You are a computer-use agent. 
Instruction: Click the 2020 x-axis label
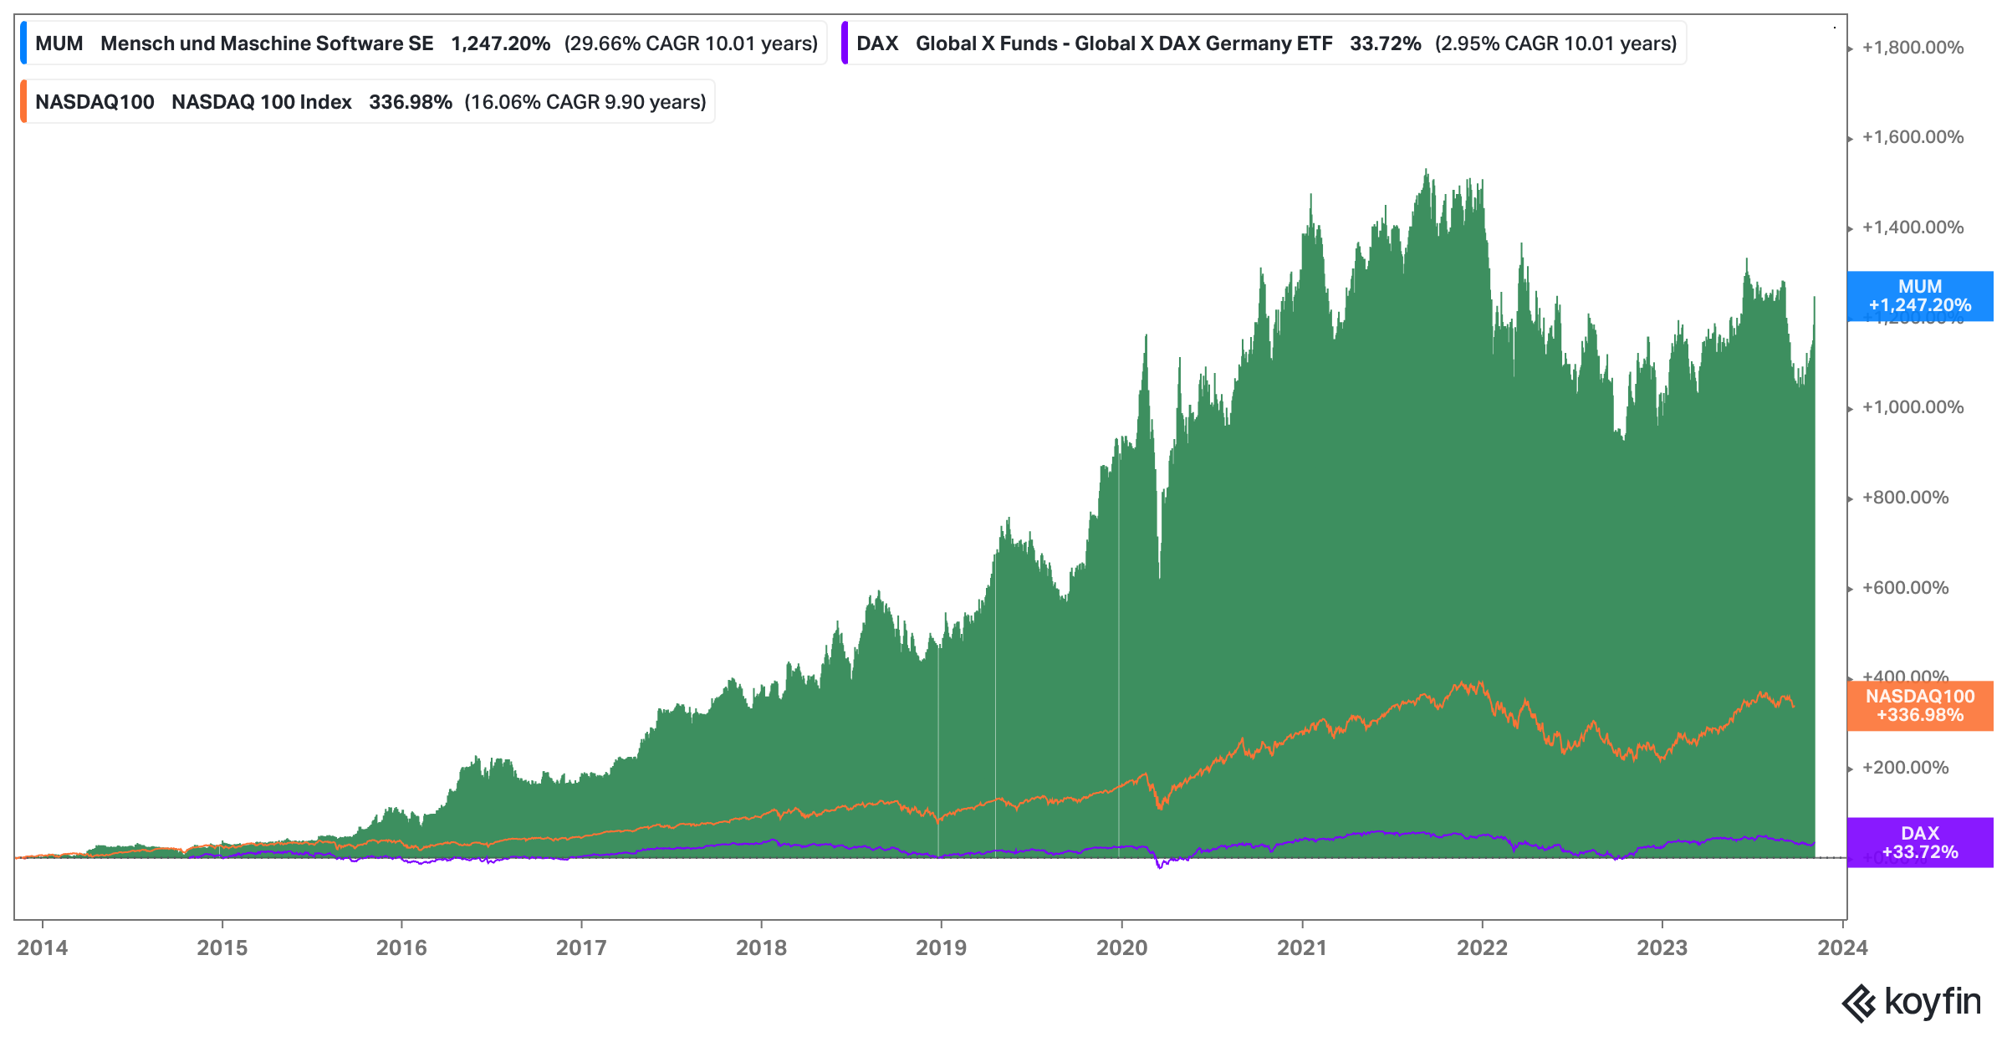[x=1122, y=948]
